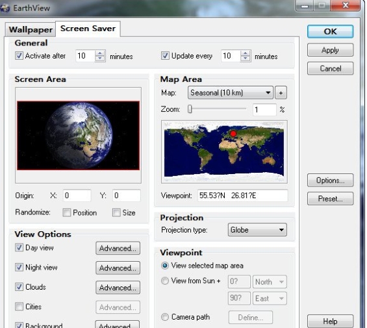The width and height of the screenshot is (367, 328).
Task: Switch to the Wallpaper tab
Action: pos(31,30)
